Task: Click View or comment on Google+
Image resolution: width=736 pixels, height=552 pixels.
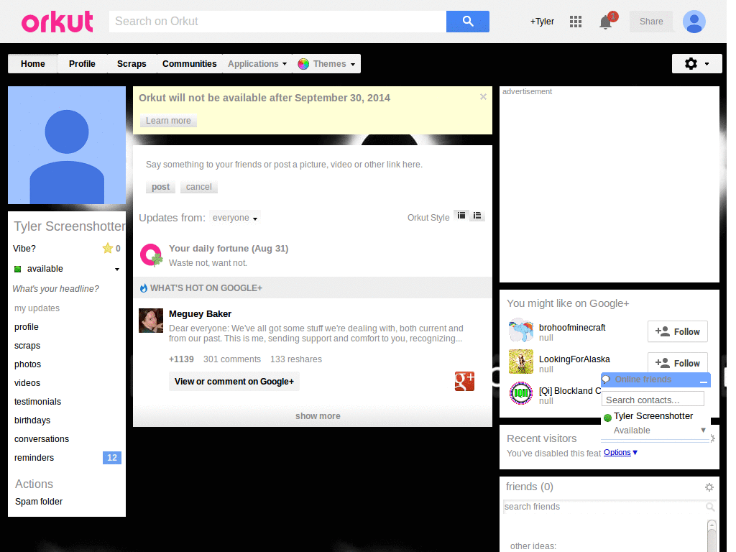Action: click(x=234, y=381)
